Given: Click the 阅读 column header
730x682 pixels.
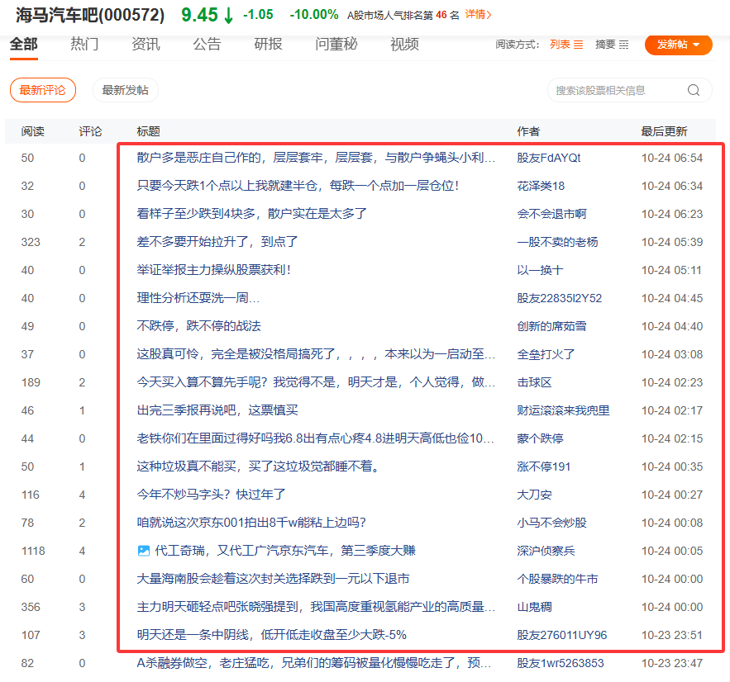Looking at the screenshot, I should [32, 131].
